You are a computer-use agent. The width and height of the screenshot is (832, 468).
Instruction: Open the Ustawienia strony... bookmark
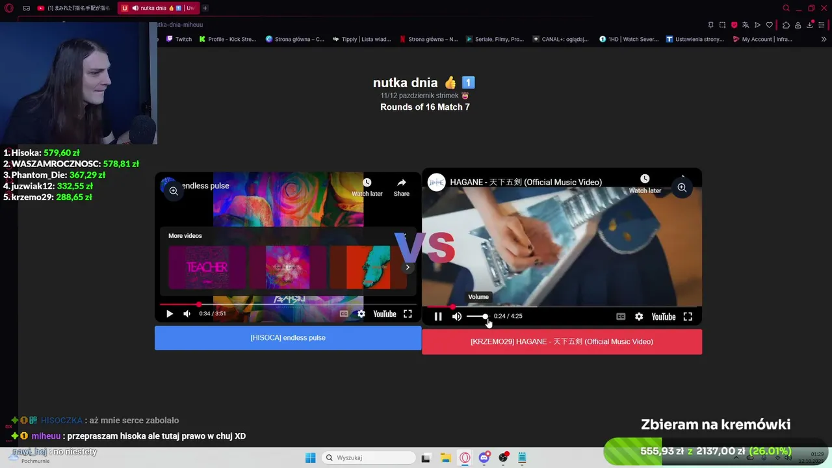[695, 39]
